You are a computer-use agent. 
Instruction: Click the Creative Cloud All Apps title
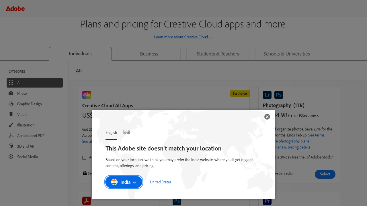108,106
